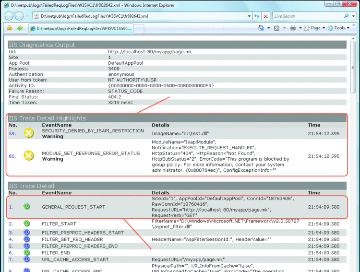Expand the toolbar overflow chevron

coord(354,25)
